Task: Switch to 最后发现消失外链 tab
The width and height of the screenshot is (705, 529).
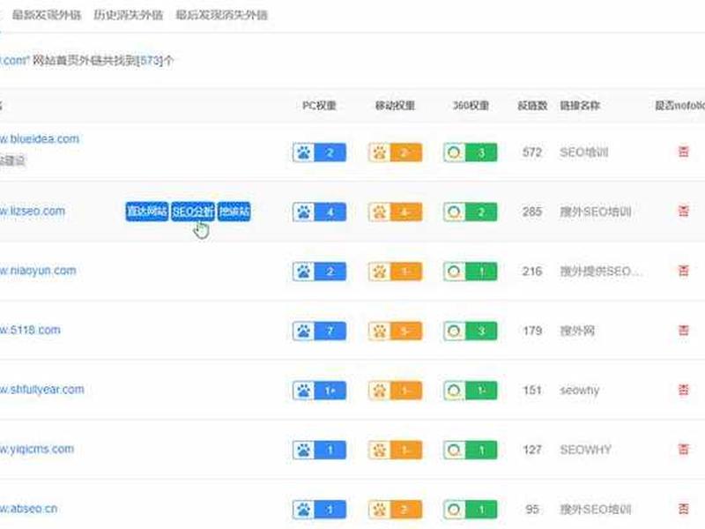Action: [x=222, y=15]
